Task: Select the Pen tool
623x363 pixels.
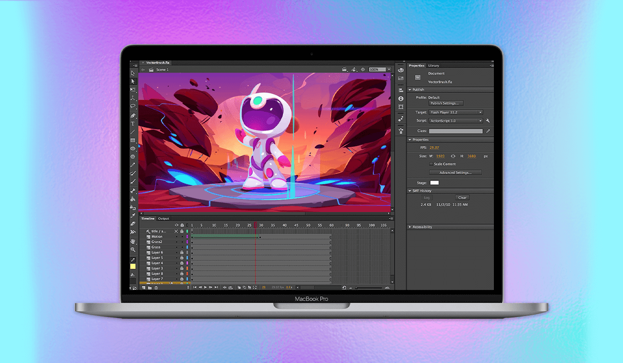Action: pos(133,115)
